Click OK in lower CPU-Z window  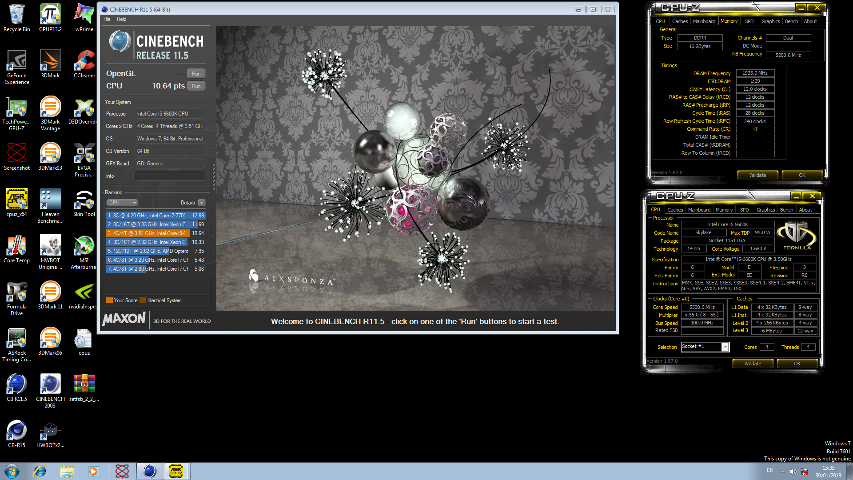pos(797,364)
